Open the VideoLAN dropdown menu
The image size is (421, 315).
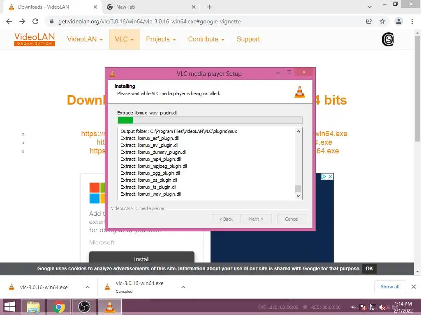coord(85,39)
